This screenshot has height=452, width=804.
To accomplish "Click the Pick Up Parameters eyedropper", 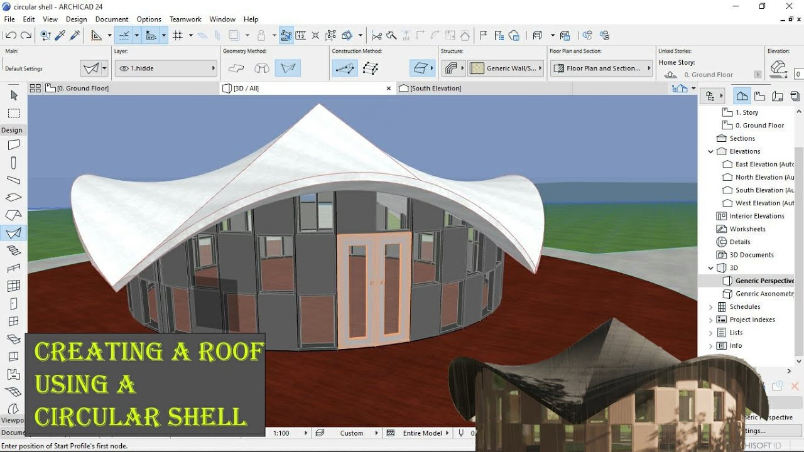I will pyautogui.click(x=60, y=36).
